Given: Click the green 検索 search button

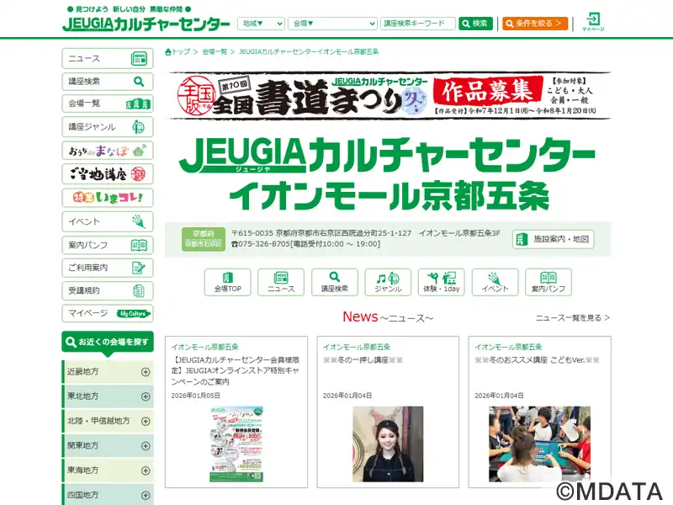Looking at the screenshot, I should point(475,24).
